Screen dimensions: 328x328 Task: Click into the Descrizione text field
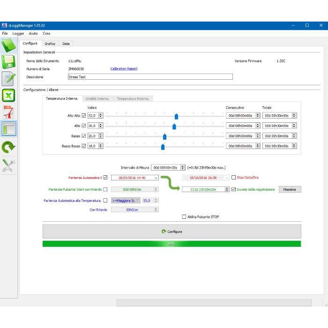(x=150, y=77)
